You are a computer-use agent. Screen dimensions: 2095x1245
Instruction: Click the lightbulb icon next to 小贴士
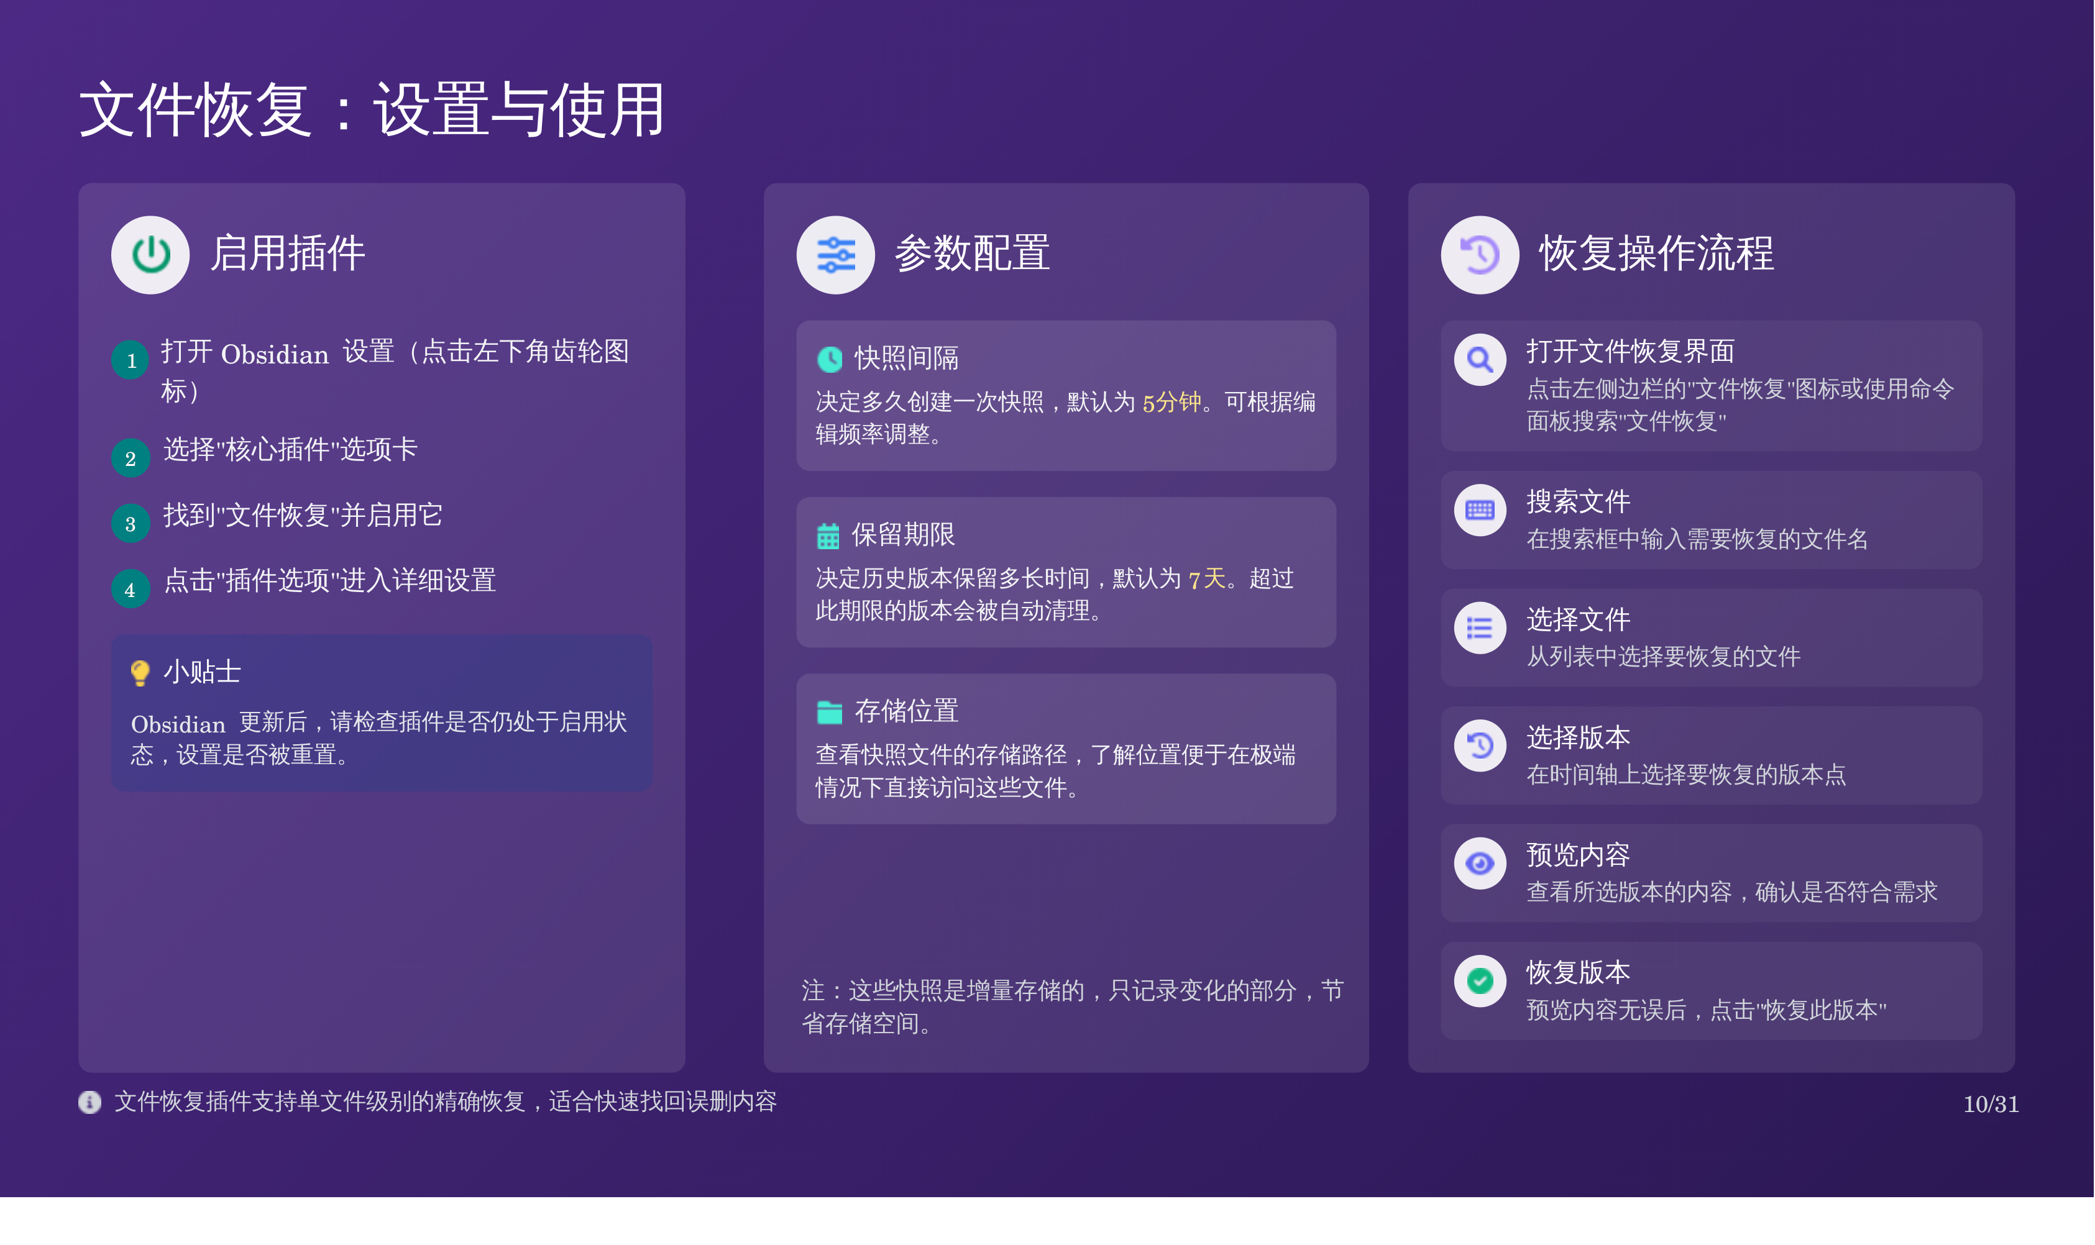pos(140,673)
